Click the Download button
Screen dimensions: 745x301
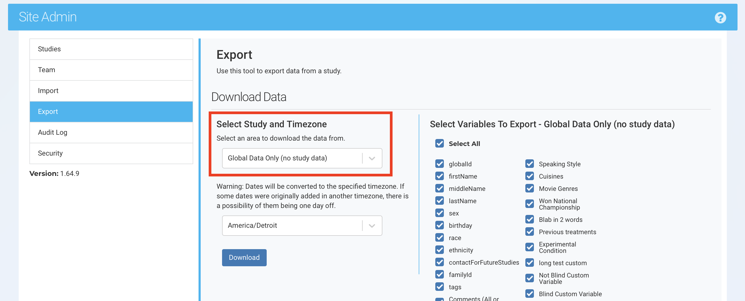(x=244, y=258)
